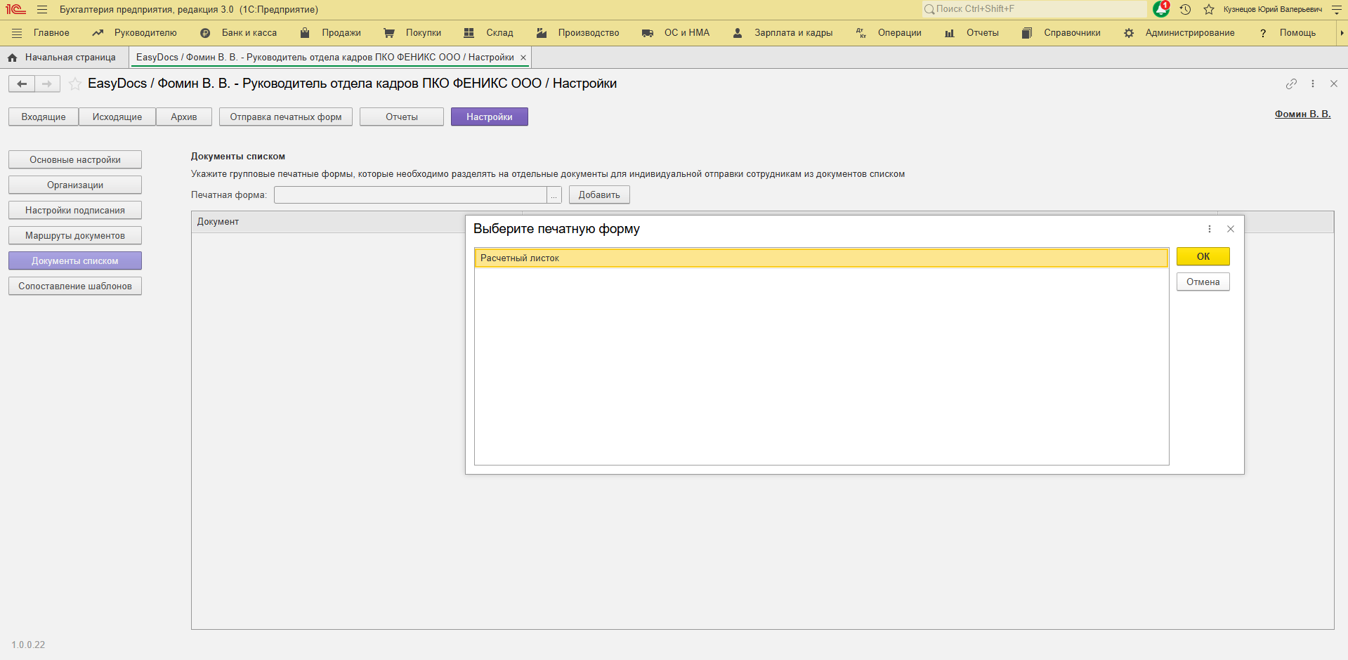Open the service settings dropdown at top right

click(x=1336, y=10)
